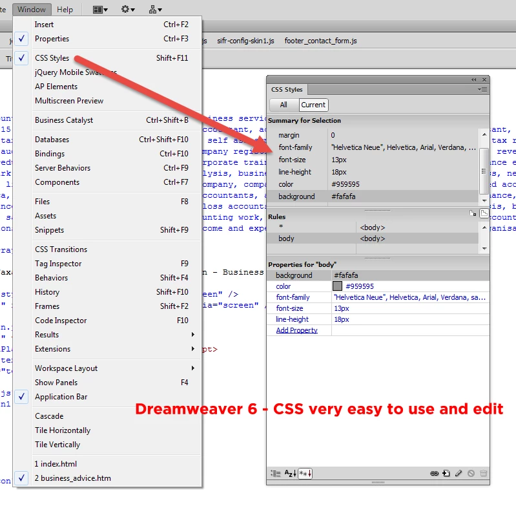The width and height of the screenshot is (516, 528).
Task: Click the Attach Style Sheet chain icon
Action: coord(434,474)
